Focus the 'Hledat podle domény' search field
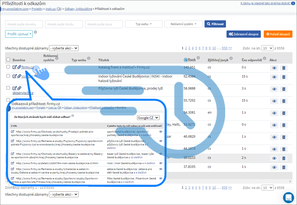Viewport: 297px width, 205px height. [24, 24]
